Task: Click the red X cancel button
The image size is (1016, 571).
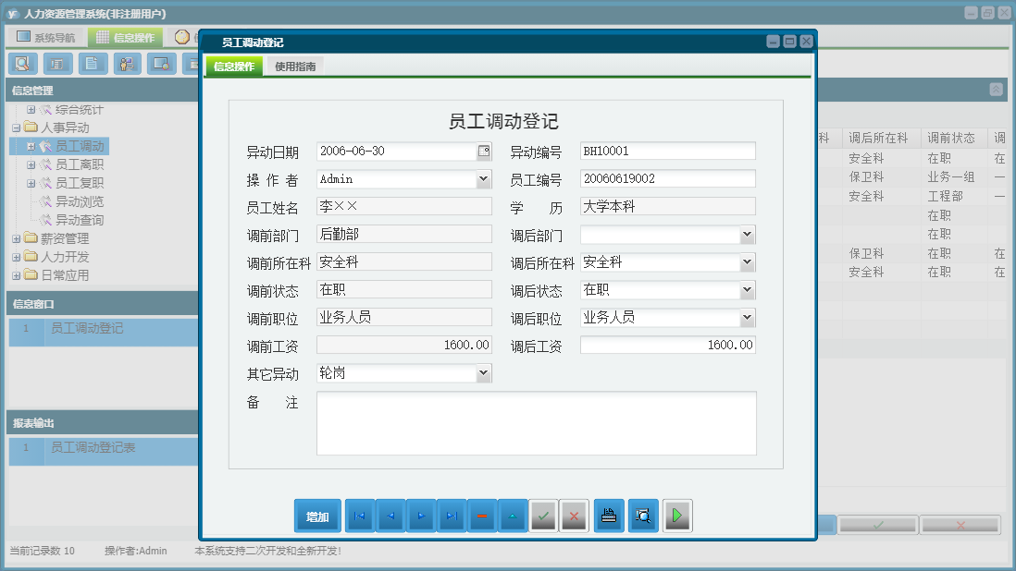Action: (x=574, y=516)
